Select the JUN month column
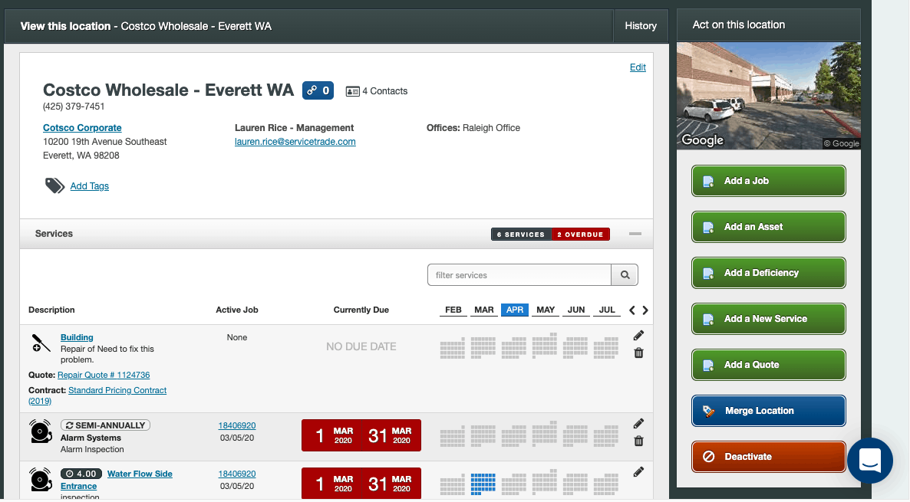The width and height of the screenshot is (910, 502). (576, 310)
